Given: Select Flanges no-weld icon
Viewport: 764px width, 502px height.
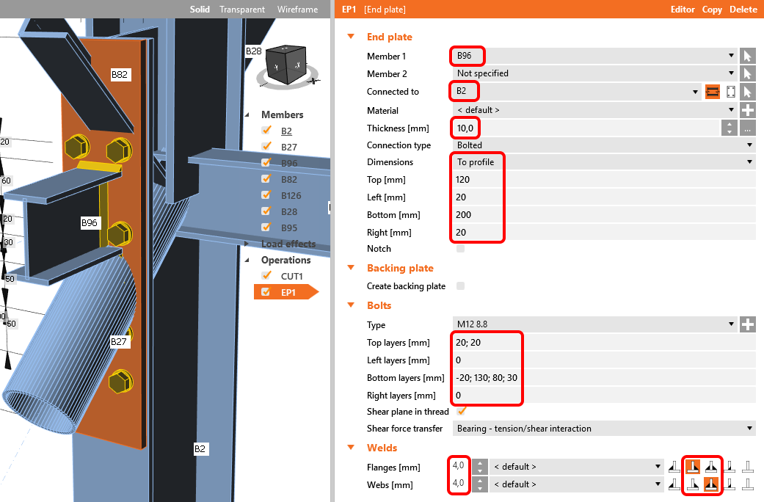Looking at the screenshot, I should (x=748, y=467).
